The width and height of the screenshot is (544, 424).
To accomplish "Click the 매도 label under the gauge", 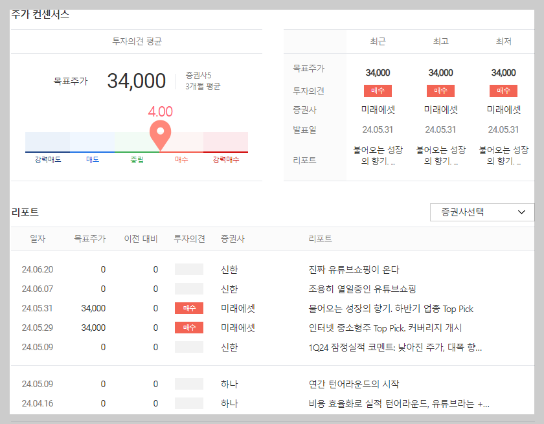I will point(93,159).
